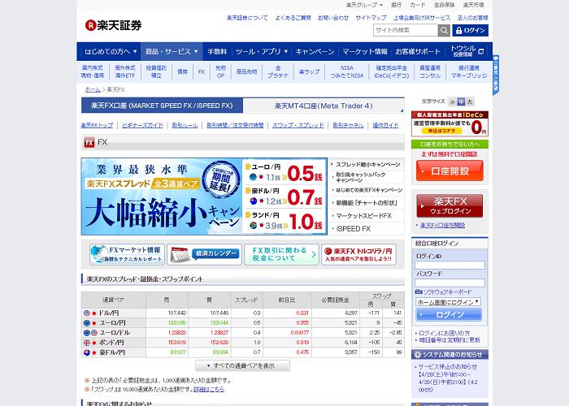Viewport: 569px width, 406px height.
Task: Open お客様サポート in main navigation
Action: [x=418, y=51]
